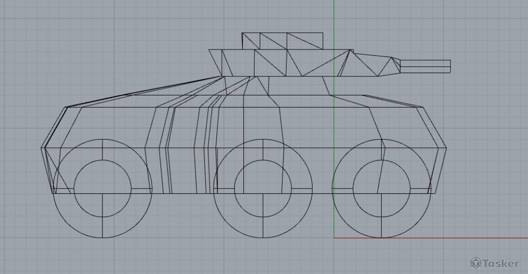528x274 pixels.
Task: Select the gun barrel on the turret
Action: point(425,66)
